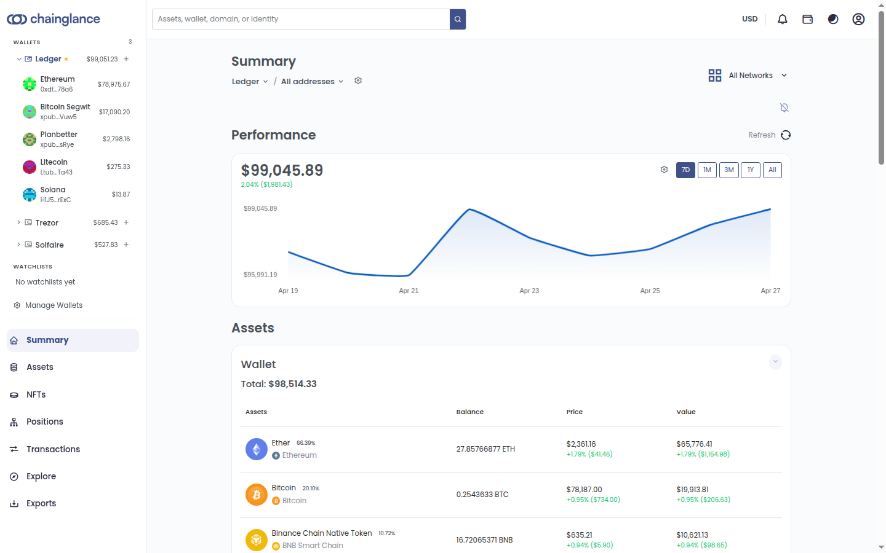Open settings gear beside All addresses

click(x=358, y=80)
